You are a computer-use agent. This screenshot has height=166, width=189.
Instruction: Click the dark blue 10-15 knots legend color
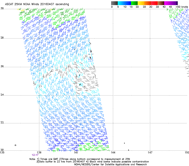128,3
